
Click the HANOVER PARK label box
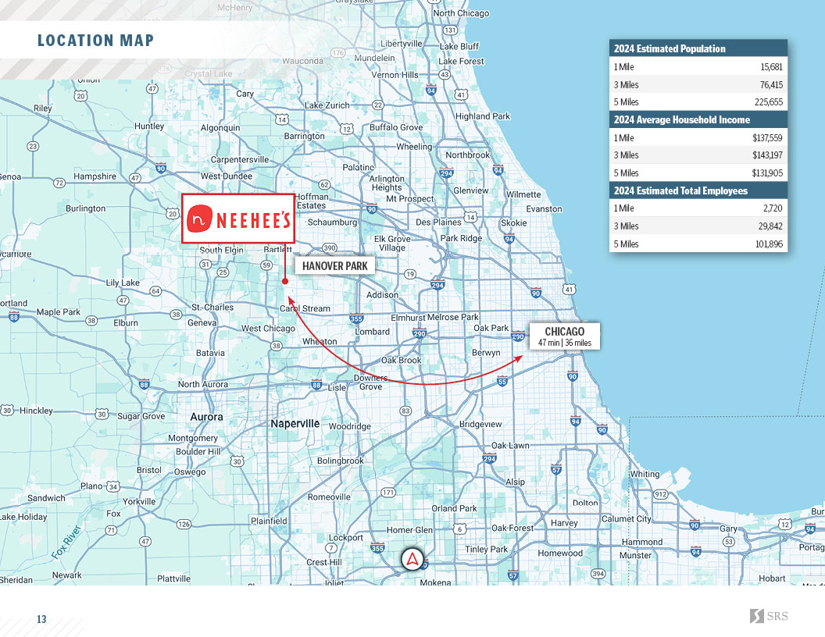[x=335, y=266]
